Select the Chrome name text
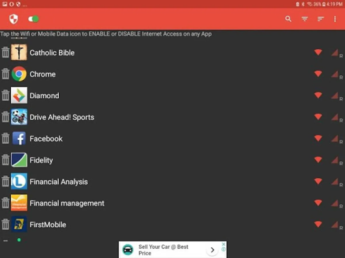Viewport: 345px width, 258px height. 43,74
